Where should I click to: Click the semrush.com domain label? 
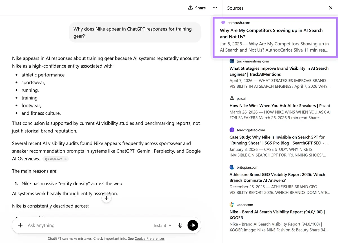tap(239, 23)
